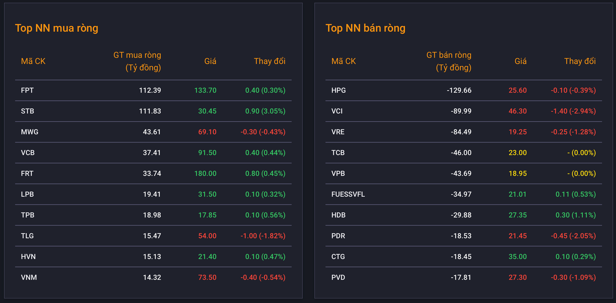Click 'Mã CK' header in bán ròng table

pyautogui.click(x=344, y=61)
